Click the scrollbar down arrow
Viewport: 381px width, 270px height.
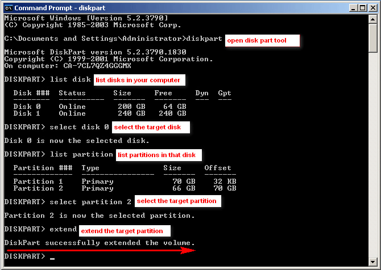coord(372,261)
